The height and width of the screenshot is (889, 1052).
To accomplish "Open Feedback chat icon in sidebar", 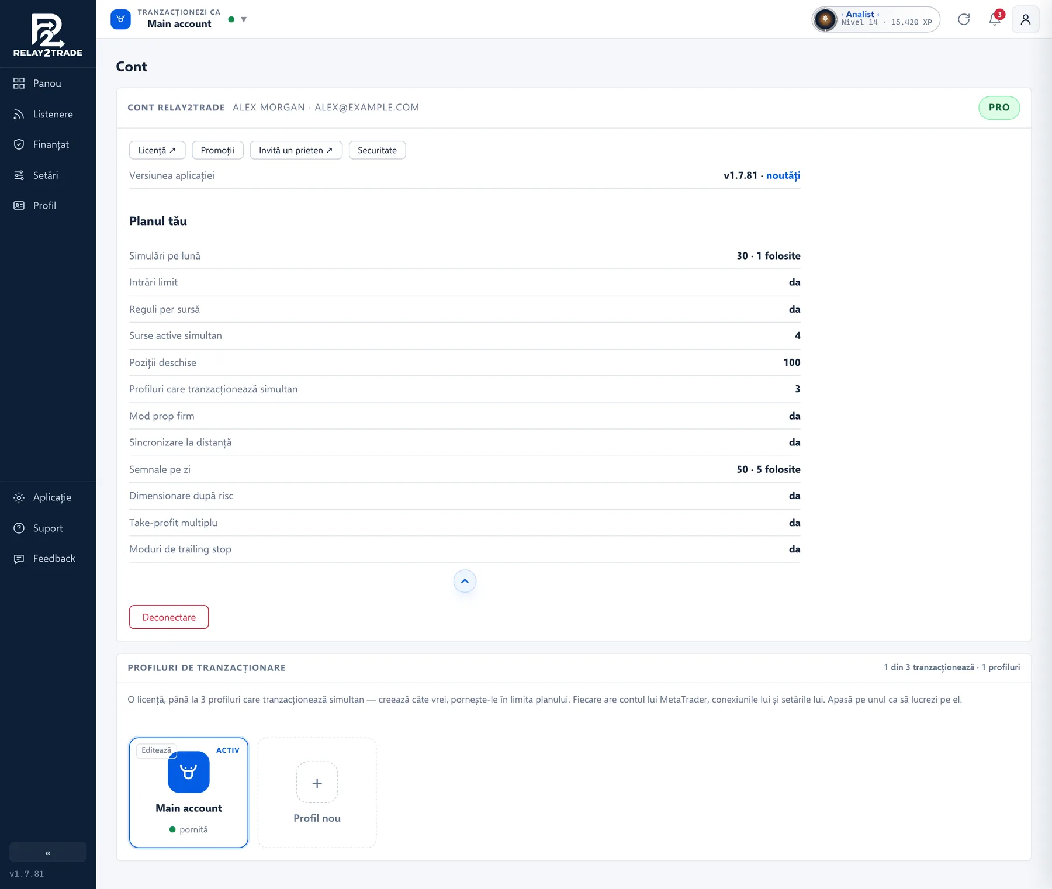I will point(19,559).
